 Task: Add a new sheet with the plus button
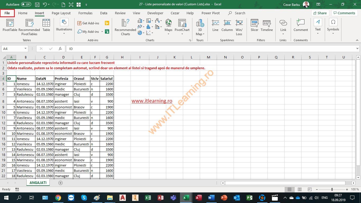coord(61,183)
